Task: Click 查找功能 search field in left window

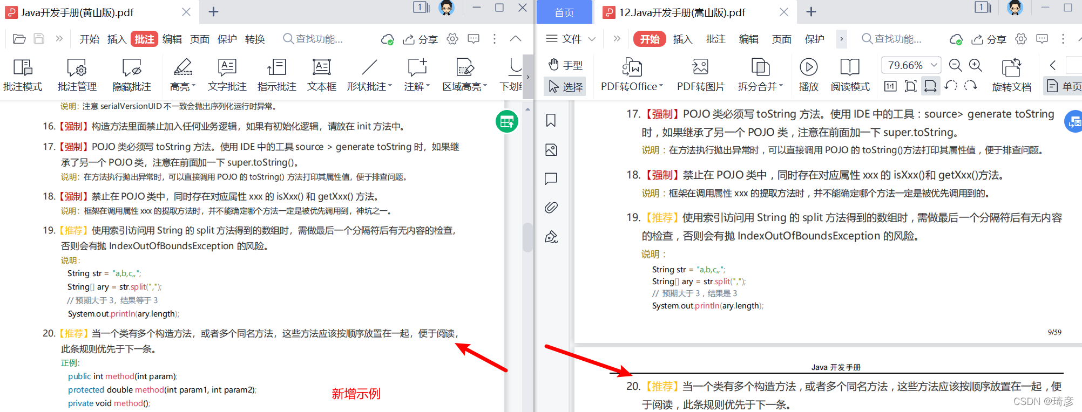Action: 313,39
